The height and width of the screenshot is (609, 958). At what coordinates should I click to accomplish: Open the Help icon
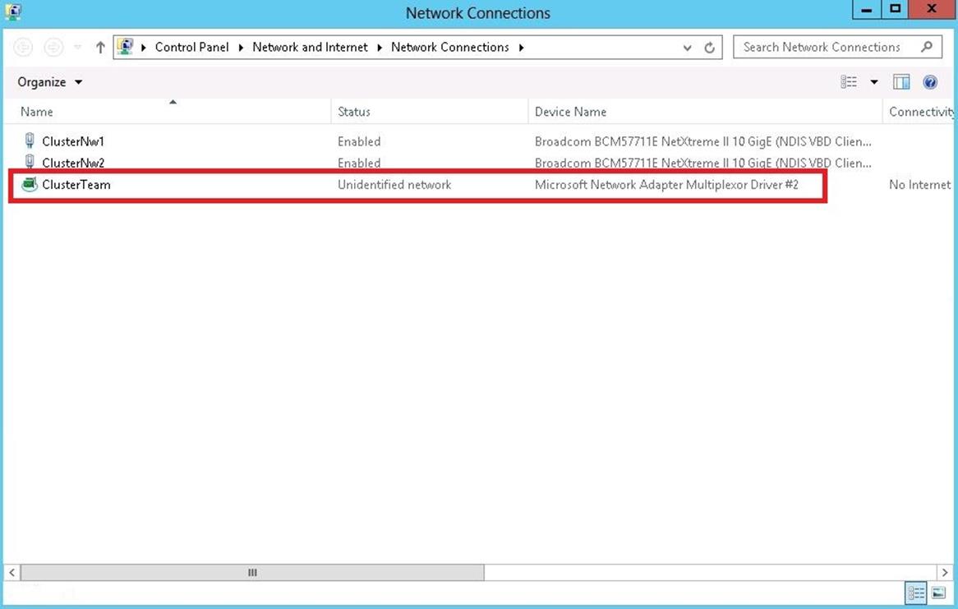pyautogui.click(x=930, y=82)
